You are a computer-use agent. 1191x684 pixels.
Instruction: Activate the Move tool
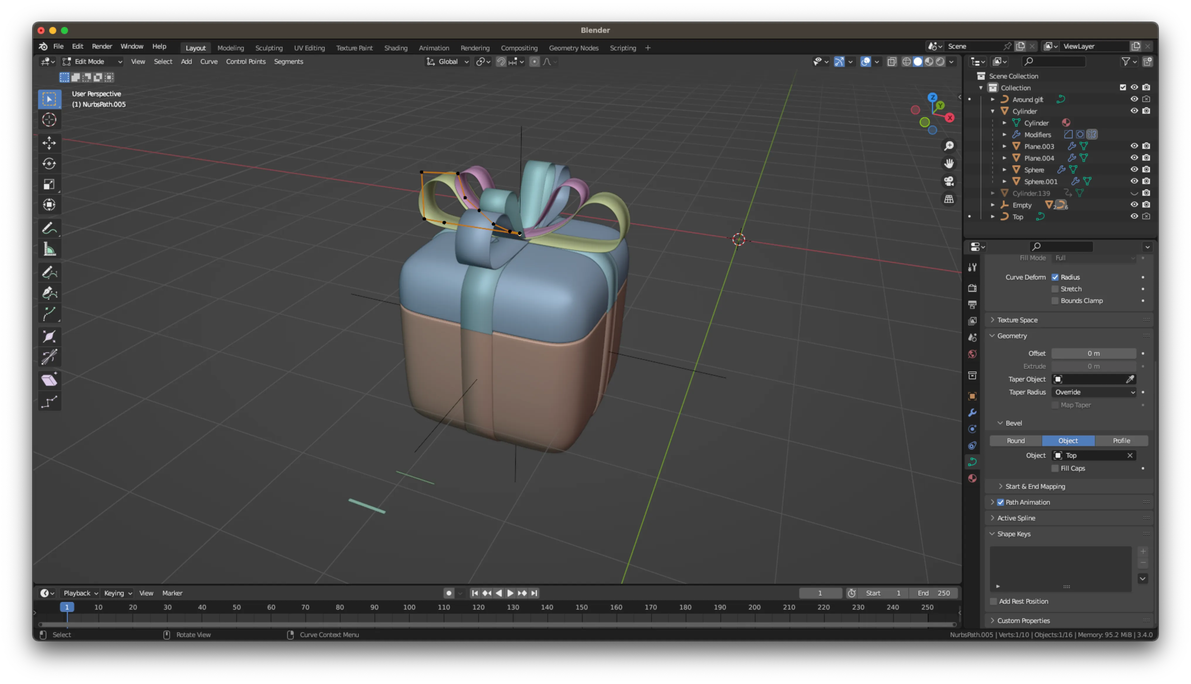(x=49, y=143)
